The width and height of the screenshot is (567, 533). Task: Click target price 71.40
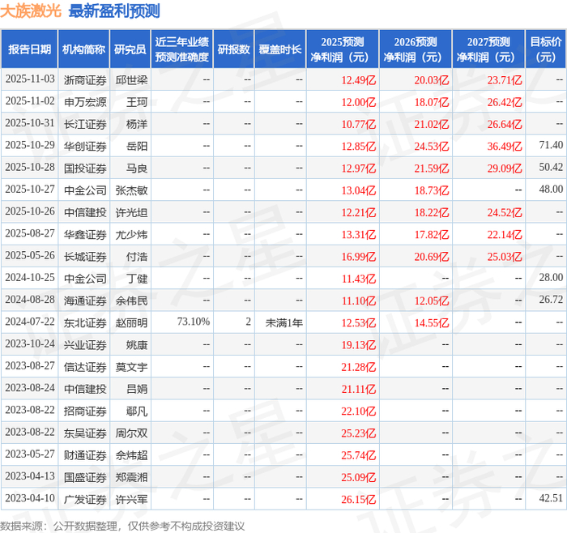pos(551,145)
